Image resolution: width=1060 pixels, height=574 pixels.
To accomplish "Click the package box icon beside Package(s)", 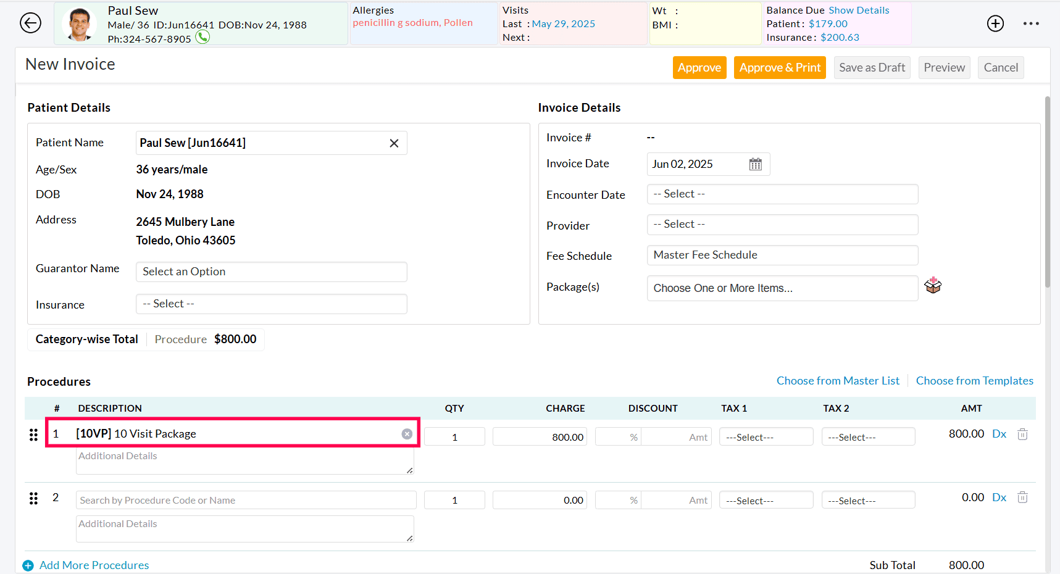I will (933, 285).
